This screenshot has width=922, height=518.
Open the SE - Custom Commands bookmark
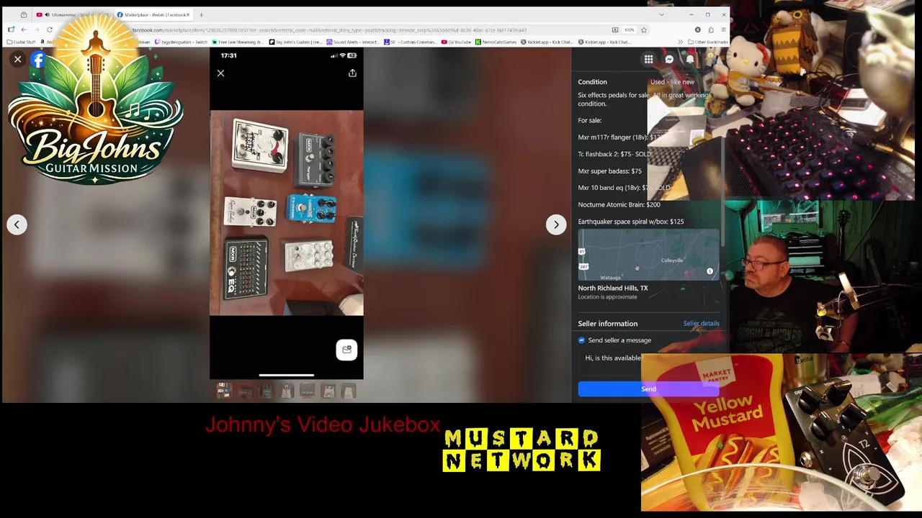click(x=410, y=42)
